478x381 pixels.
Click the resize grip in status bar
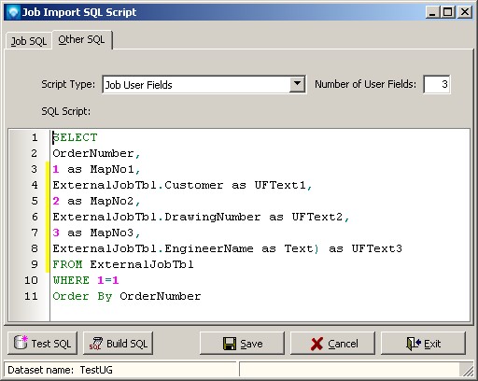(468, 371)
